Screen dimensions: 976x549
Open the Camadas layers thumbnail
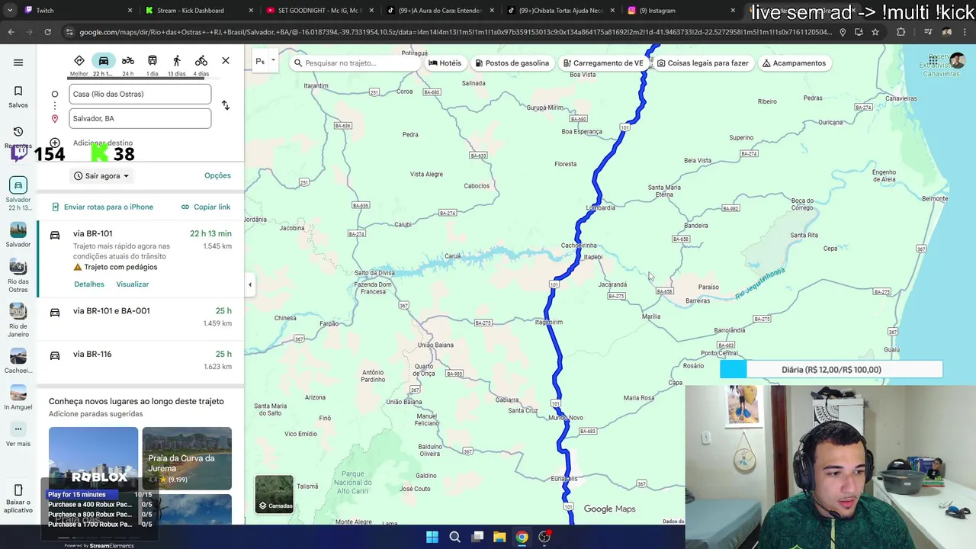point(274,494)
